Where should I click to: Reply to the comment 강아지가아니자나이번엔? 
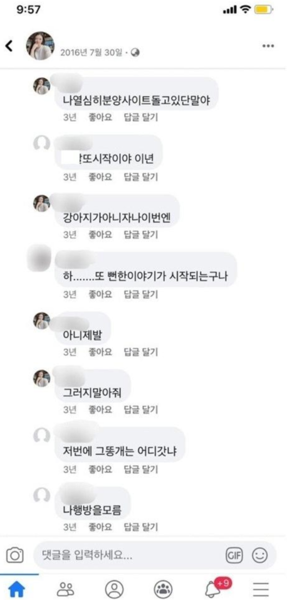click(x=141, y=234)
